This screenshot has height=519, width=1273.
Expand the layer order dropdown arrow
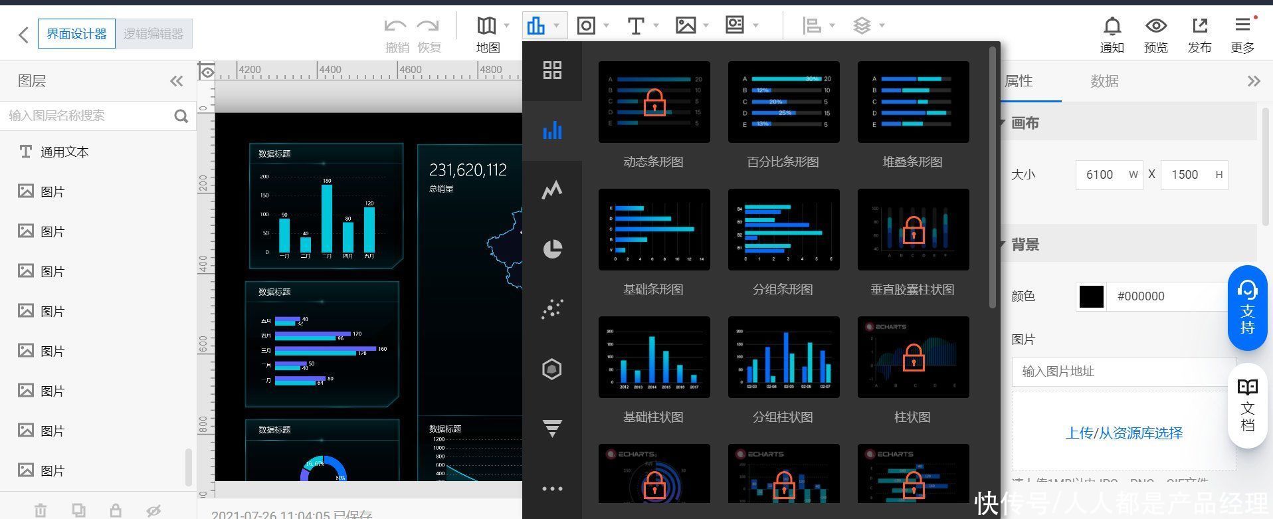point(882,26)
